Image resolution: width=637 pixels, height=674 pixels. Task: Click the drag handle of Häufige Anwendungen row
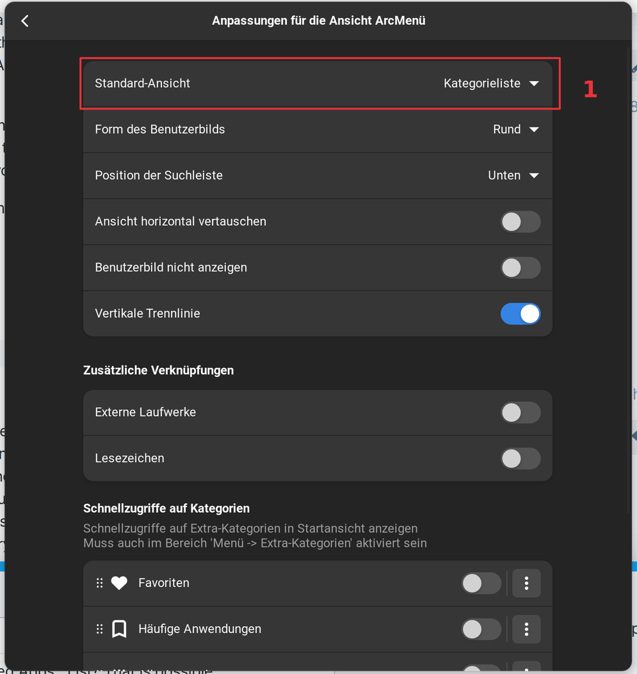pos(100,629)
